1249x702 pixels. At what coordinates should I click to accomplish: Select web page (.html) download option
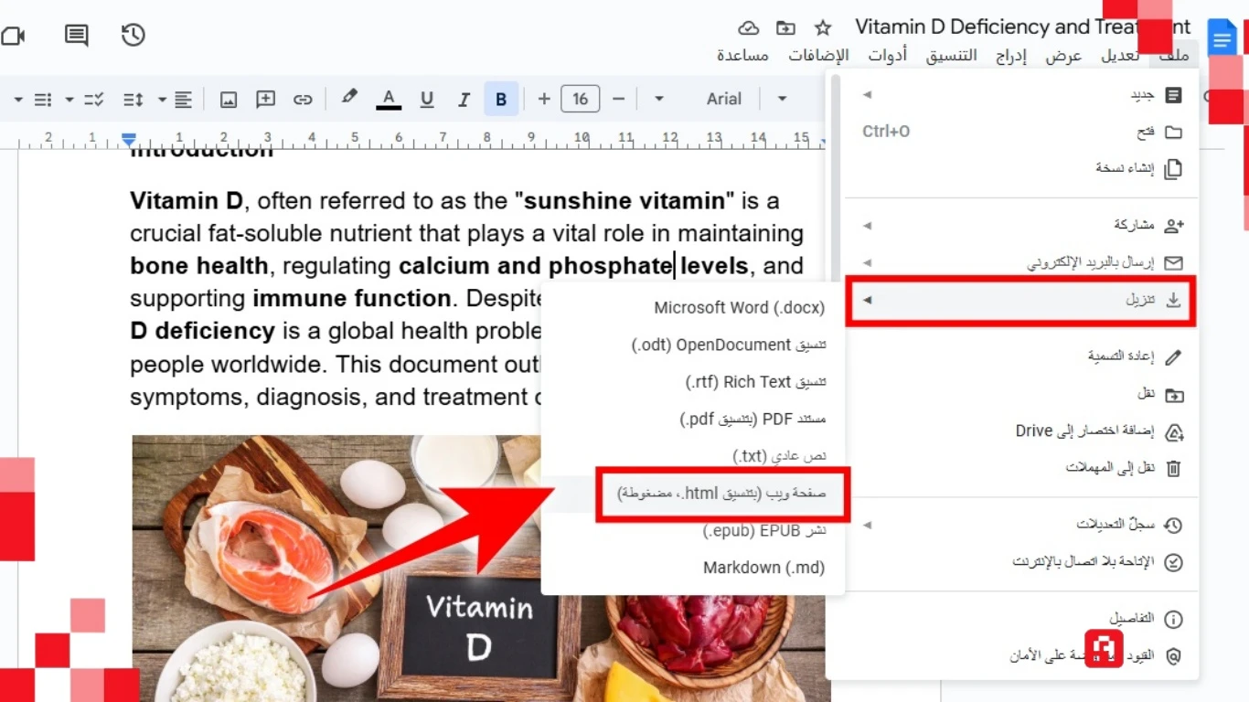click(x=721, y=494)
